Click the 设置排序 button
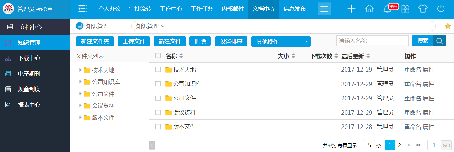Screen dimensions: 454x152 (231, 41)
